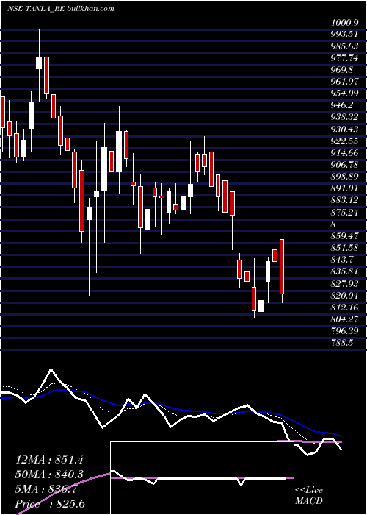Screen dimensions: 367x515
Task: Select the 993.51 price axis label
Action: pyautogui.click(x=346, y=34)
